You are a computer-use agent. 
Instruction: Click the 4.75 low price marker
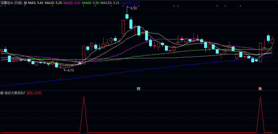point(70,70)
